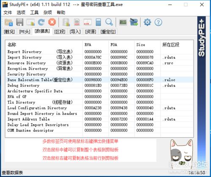This screenshot has width=211, height=177.
Task: Click FOA value 0000B000
Action: point(119,63)
